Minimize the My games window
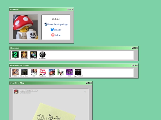This screenshot has width=161, height=120. click(132, 48)
